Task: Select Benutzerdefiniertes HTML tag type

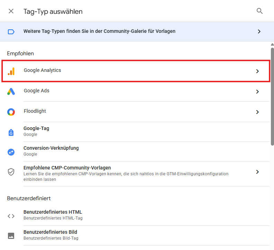Action: (x=135, y=215)
